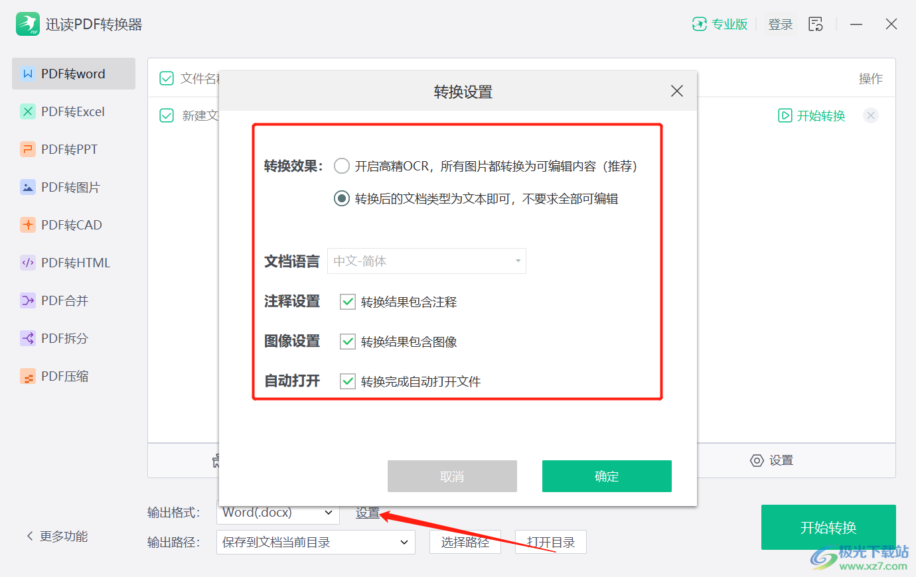The image size is (916, 577).
Task: Click 设置 text in the file list footer
Action: 781,460
